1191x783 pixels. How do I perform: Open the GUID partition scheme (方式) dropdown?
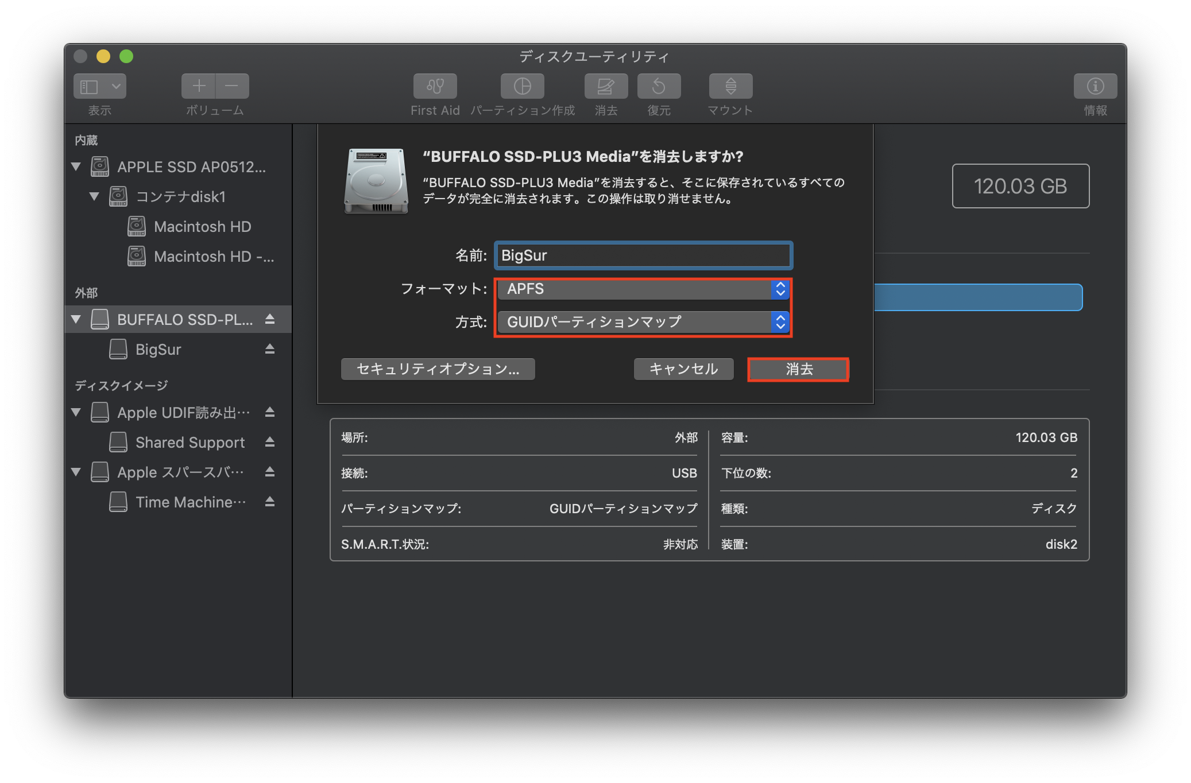point(643,322)
